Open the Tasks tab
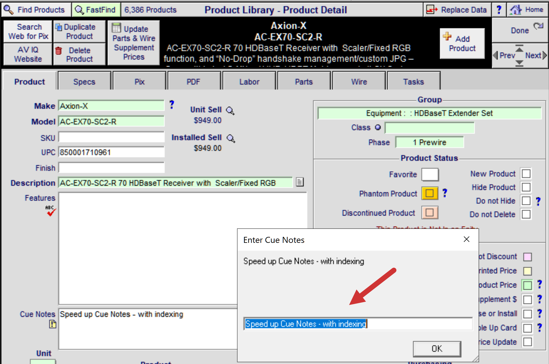Viewport: 549px width, 364px height. pos(414,82)
